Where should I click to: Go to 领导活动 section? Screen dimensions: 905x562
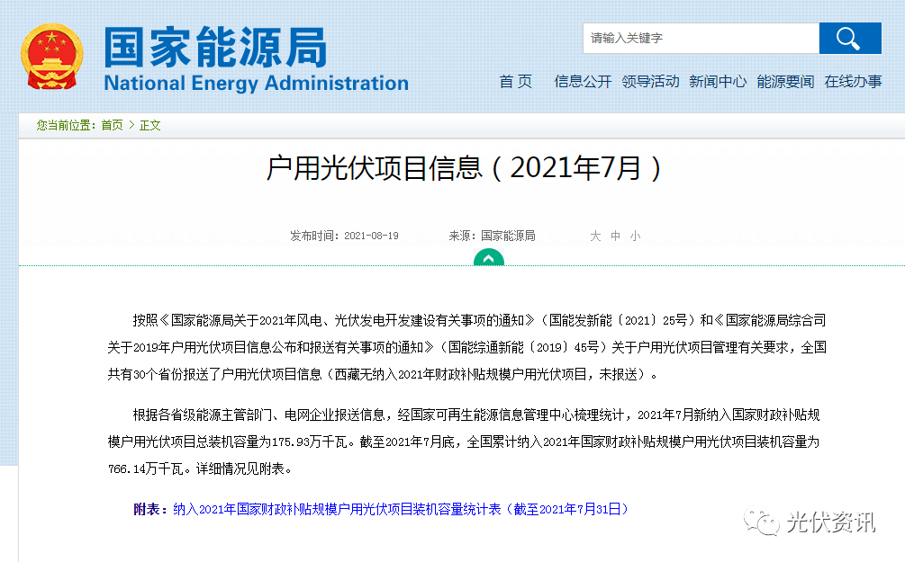click(650, 81)
